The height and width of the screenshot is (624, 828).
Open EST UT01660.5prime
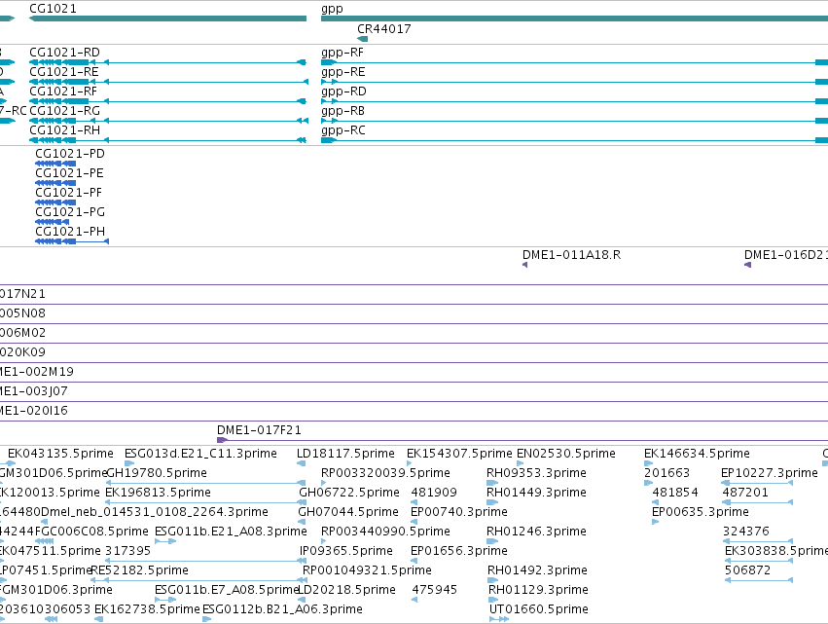pos(539,609)
